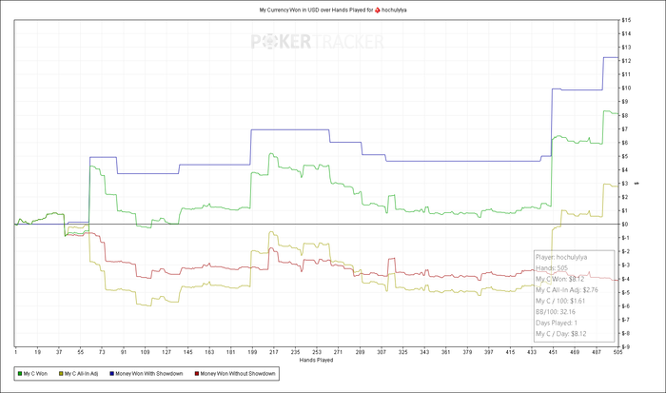Viewport: 666px width, 393px height.
Task: Click the '$5' y-axis tick label
Action: [625, 156]
